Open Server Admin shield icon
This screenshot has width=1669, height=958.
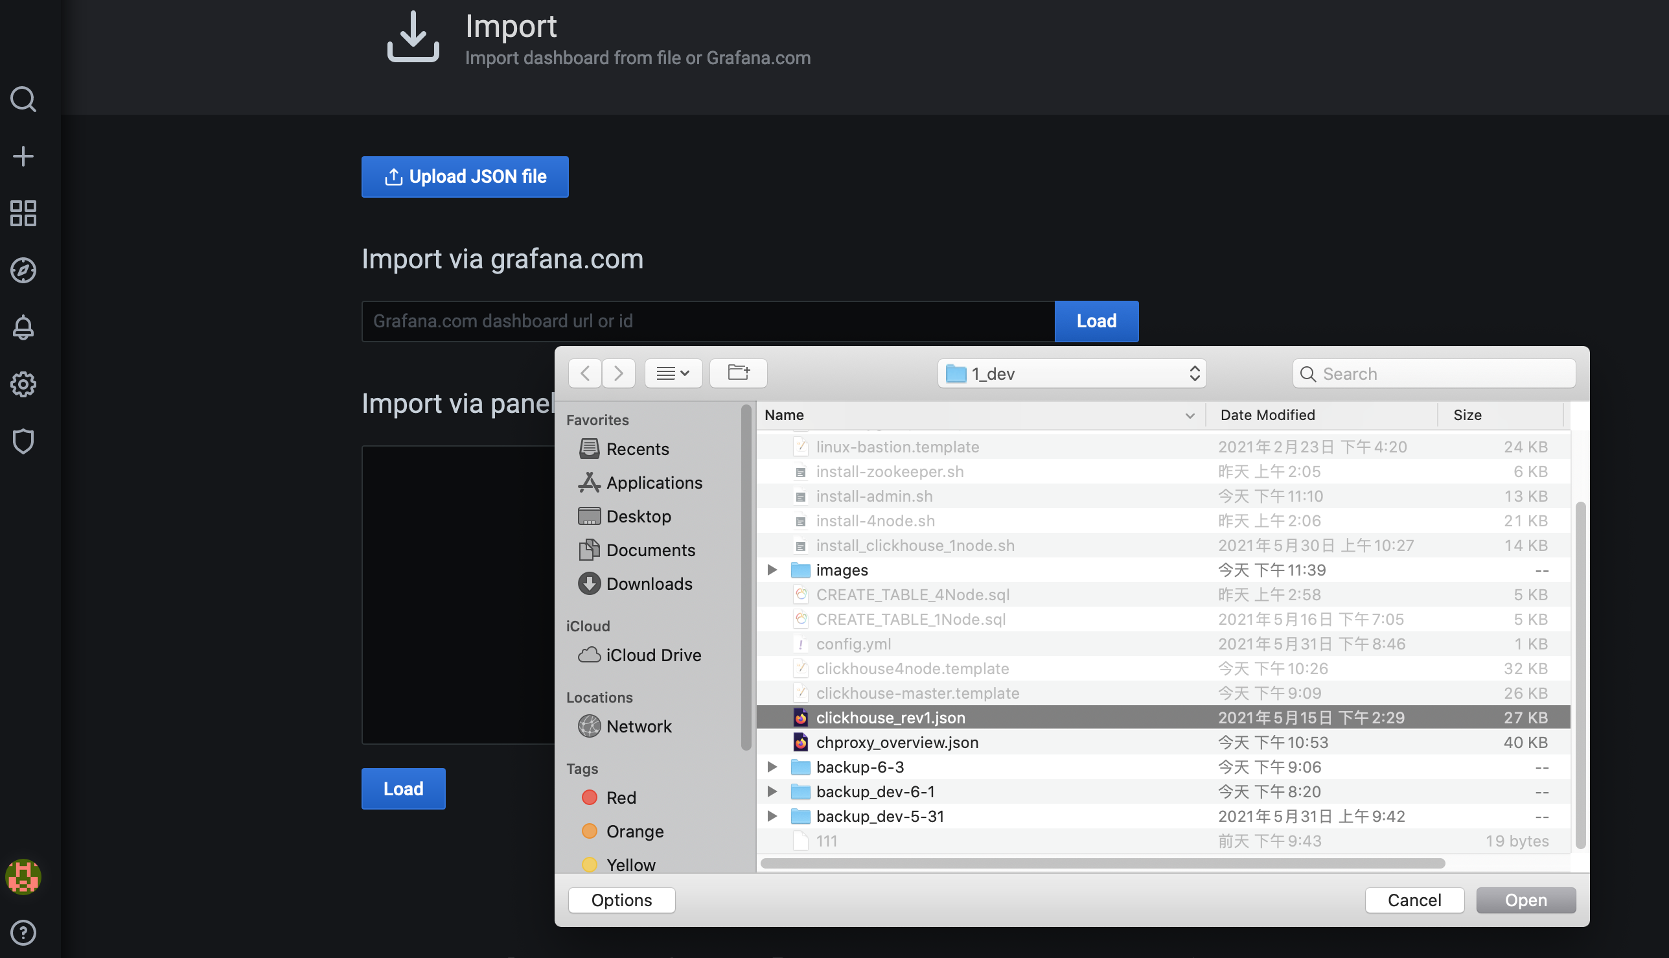tap(23, 441)
